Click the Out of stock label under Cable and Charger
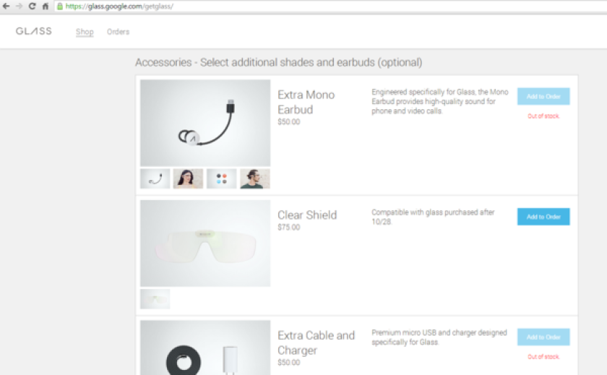This screenshot has width=607, height=375. [543, 357]
